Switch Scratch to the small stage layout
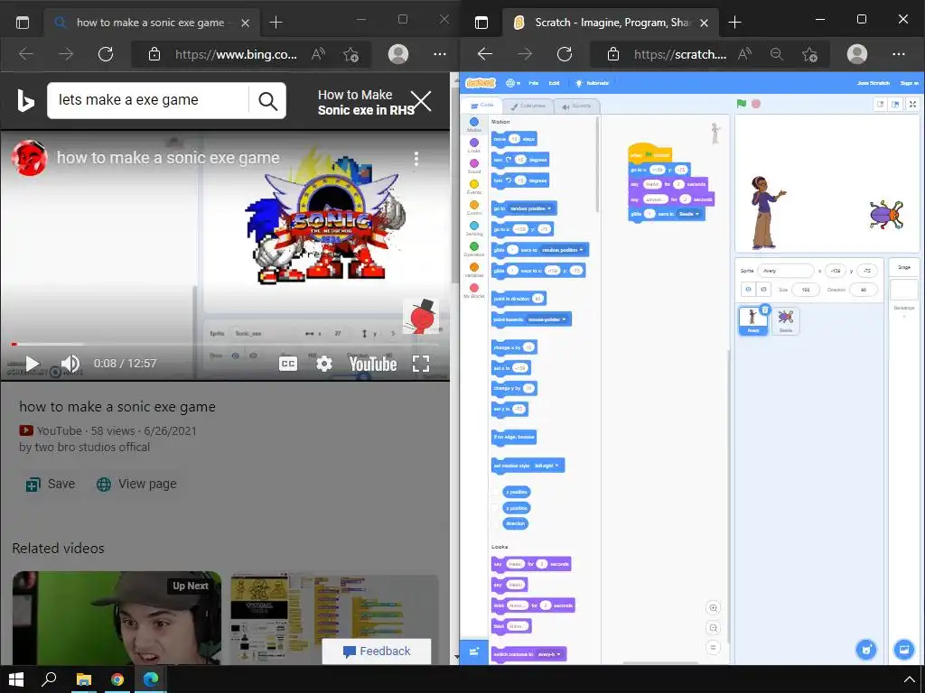Screen dimensions: 925x693 880,105
